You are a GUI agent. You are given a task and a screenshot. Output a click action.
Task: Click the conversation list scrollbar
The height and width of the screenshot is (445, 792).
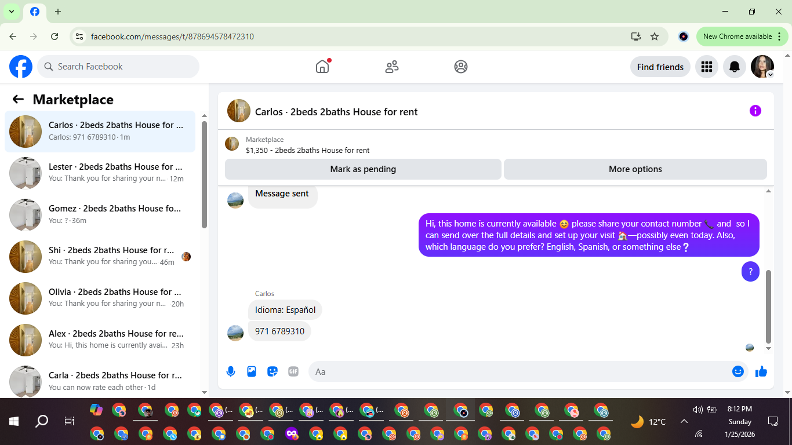click(204, 174)
